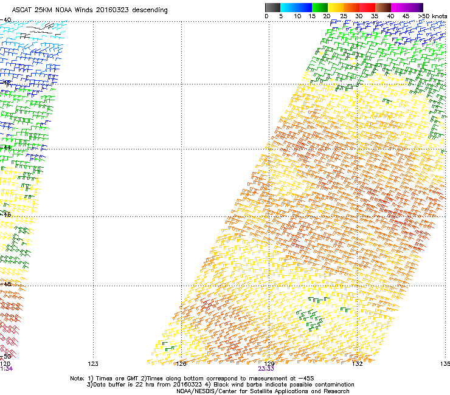This screenshot has width=450, height=395.
Task: Click the '>50 knots' legend label
Action: [432, 16]
